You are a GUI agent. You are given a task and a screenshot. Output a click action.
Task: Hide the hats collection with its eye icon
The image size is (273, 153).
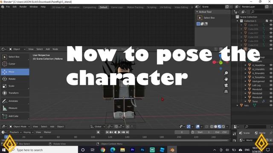point(271,105)
